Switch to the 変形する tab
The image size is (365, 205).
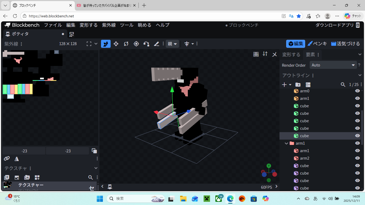(x=291, y=54)
